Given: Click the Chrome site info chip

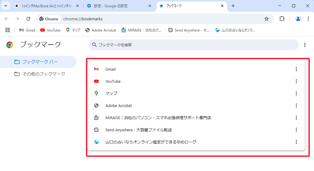Looking at the screenshot, I should (49, 19).
